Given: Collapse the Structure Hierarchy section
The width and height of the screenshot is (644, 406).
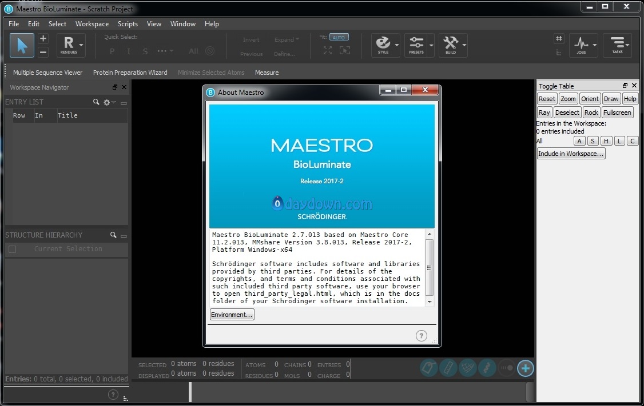Looking at the screenshot, I should coord(124,236).
